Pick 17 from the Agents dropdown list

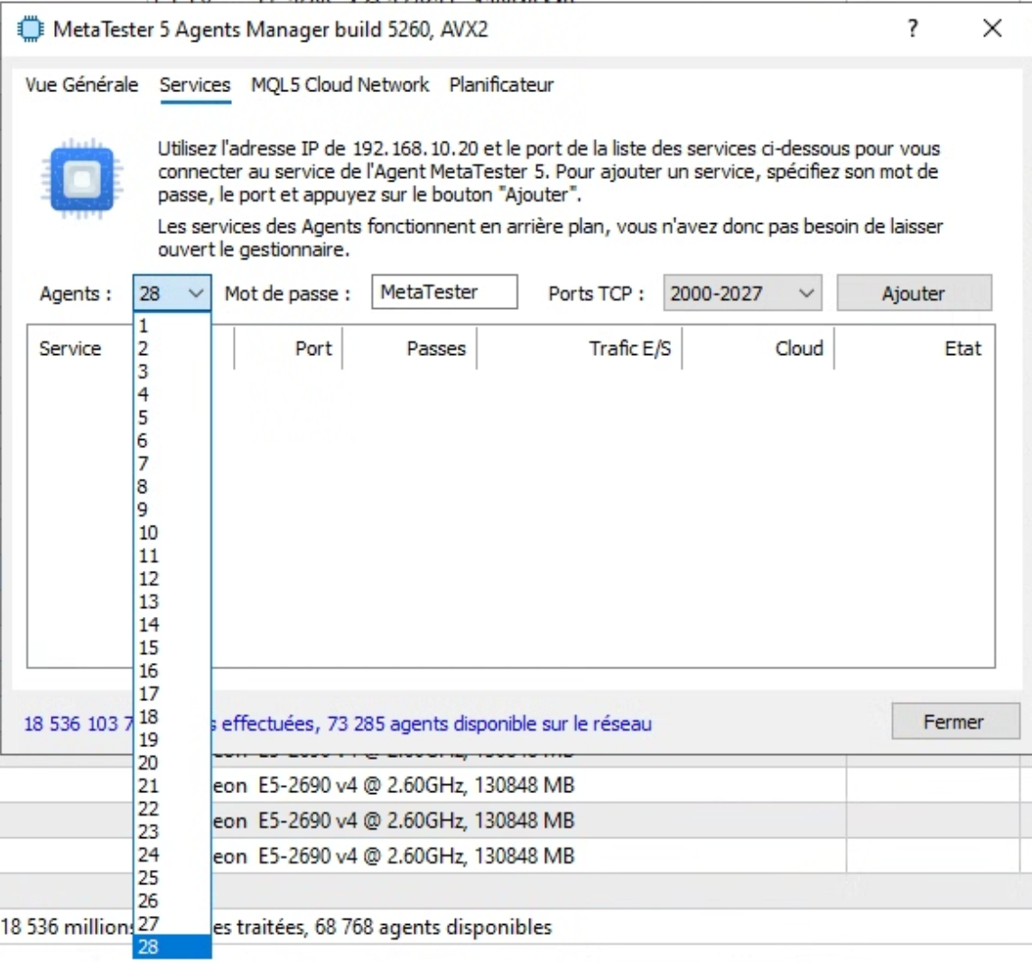click(x=172, y=694)
